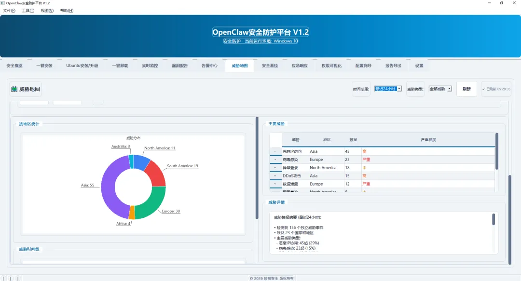Click quantity 45 in the threats table
This screenshot has height=281, width=521.
[x=353, y=151]
